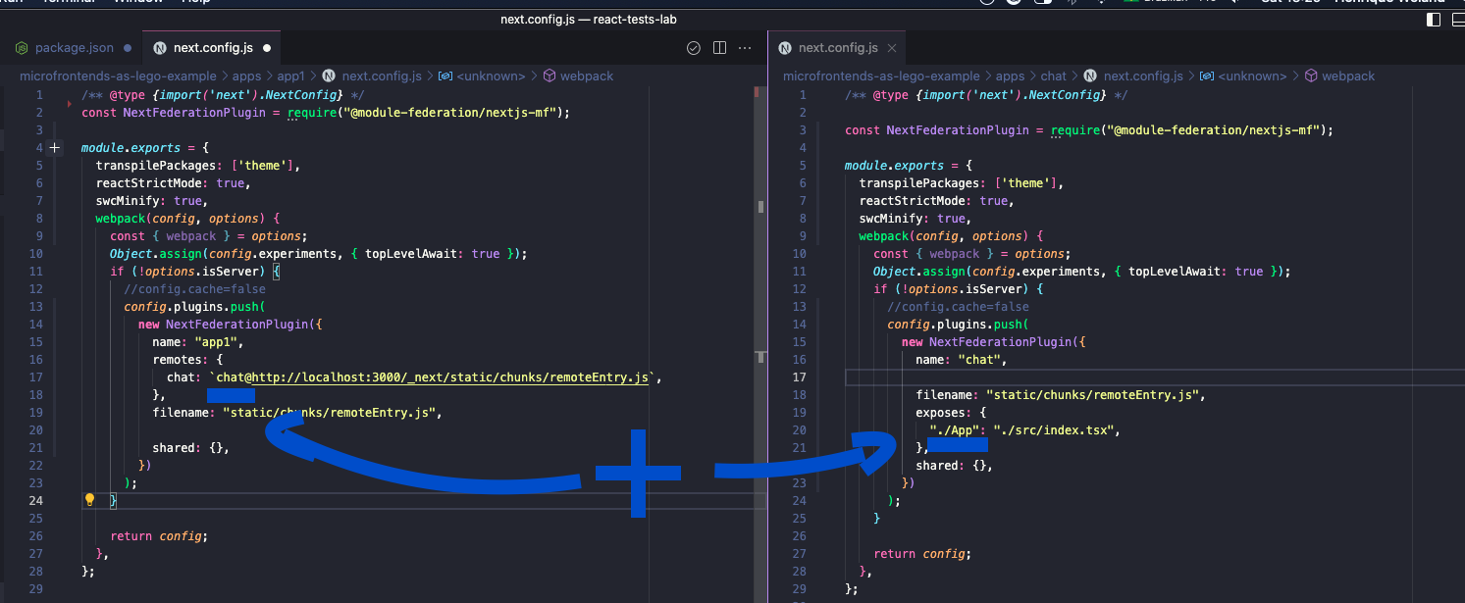The image size is (1465, 603).
Task: Click name "app1" in left editor
Action: point(197,342)
